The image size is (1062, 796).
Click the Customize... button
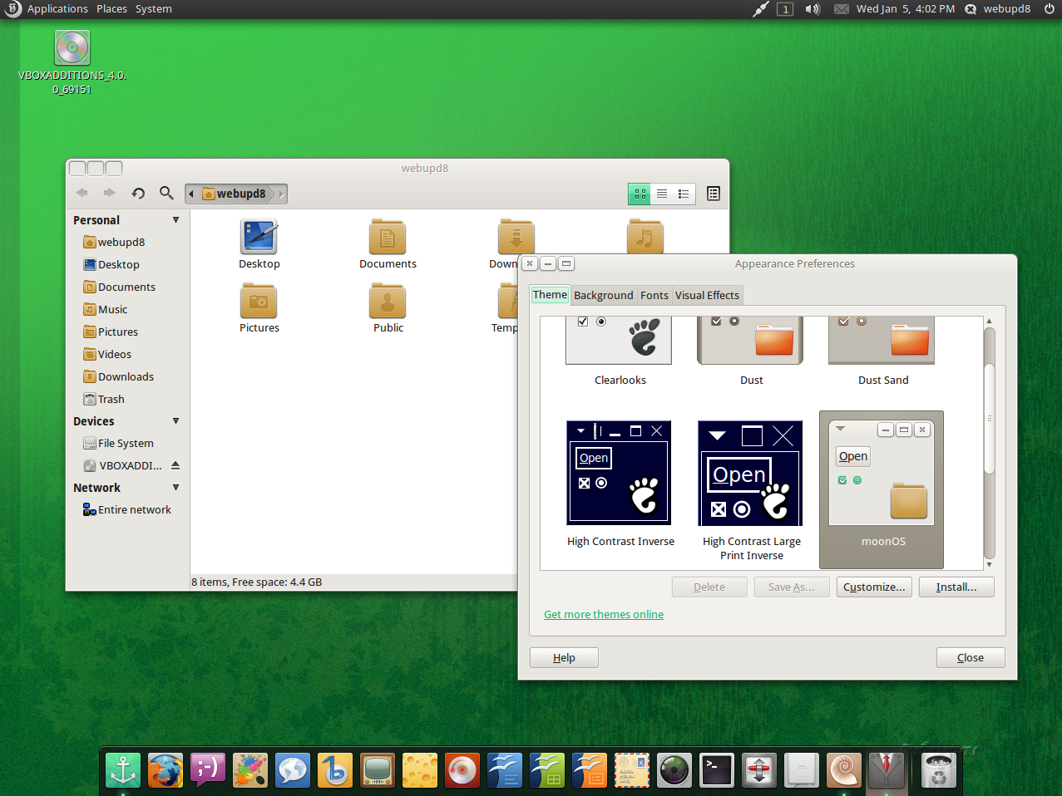874,587
